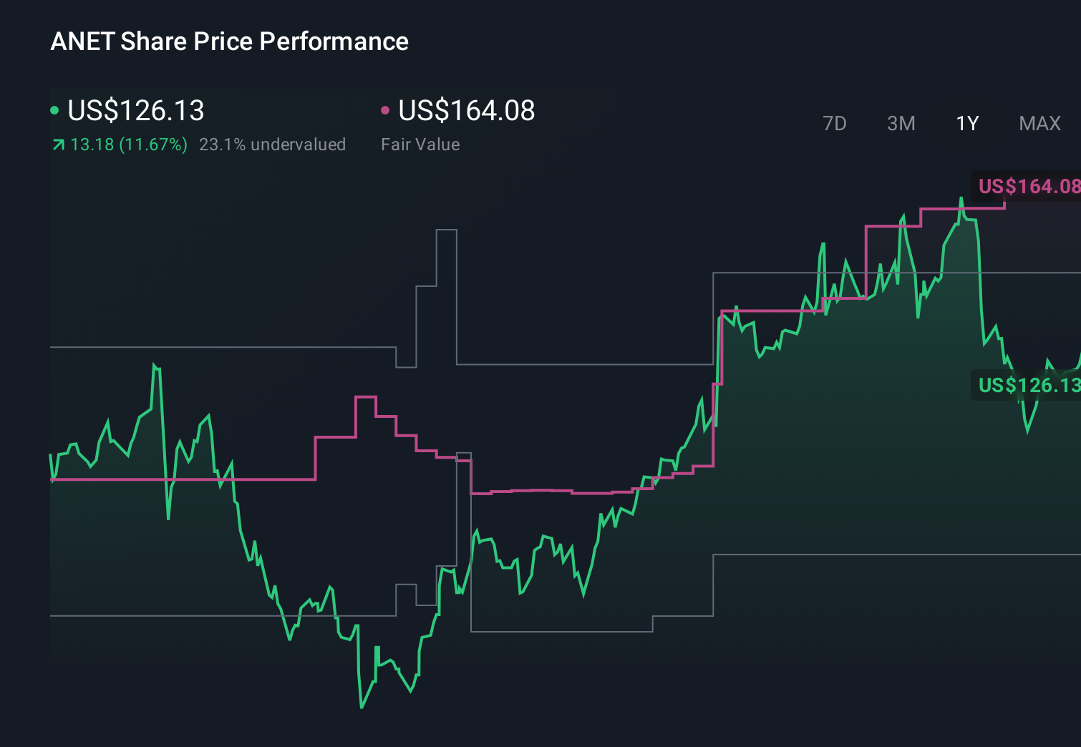Click the 13.18 (11.67%) change value
The image size is (1081, 747).
[127, 144]
